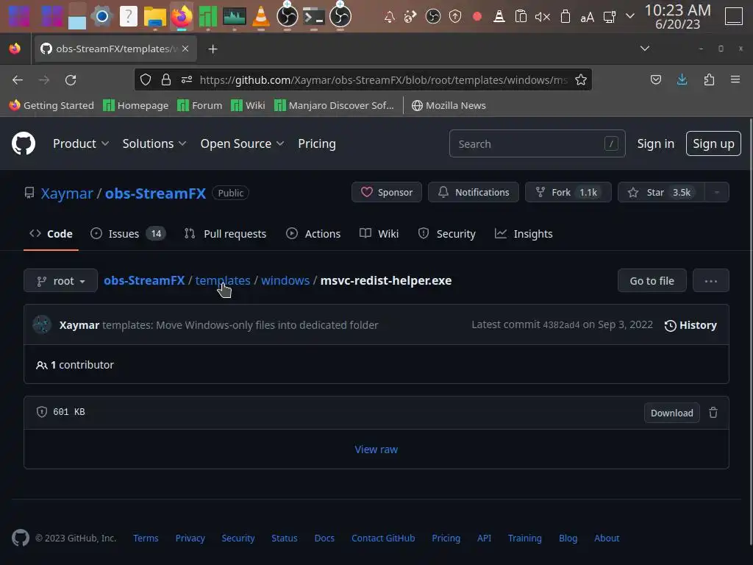Click the Notifications button

[473, 192]
